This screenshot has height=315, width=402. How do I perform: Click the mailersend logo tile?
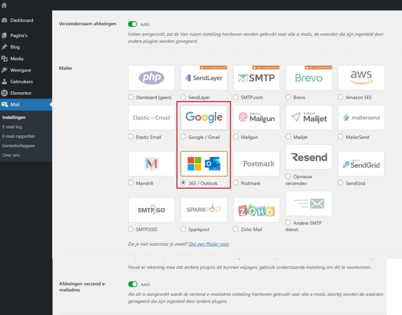361,117
